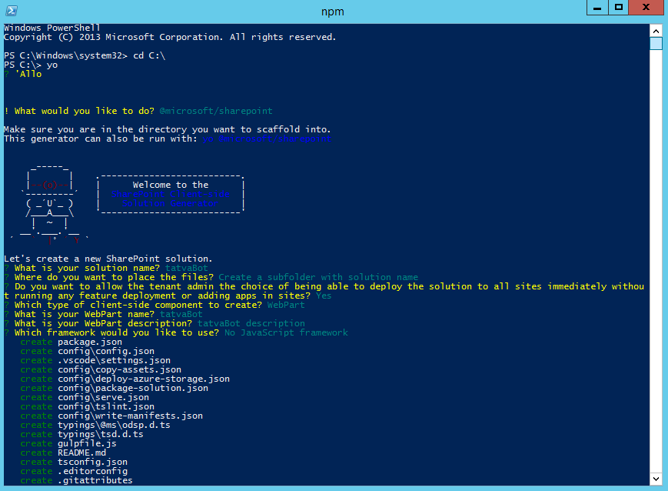The image size is (668, 491).
Task: Click 'typings\tsd.d.ts' line
Action: pyautogui.click(x=101, y=434)
